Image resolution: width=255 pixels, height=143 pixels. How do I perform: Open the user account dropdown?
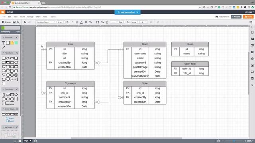click(249, 12)
